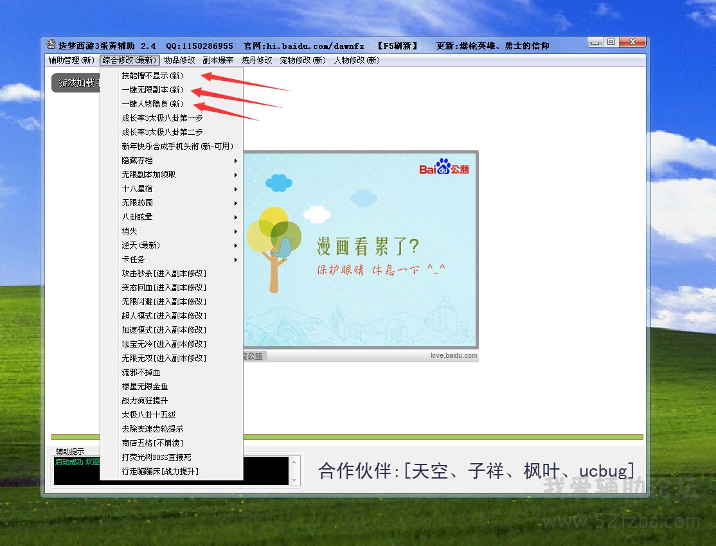716x546 pixels.
Task: Open the 副本爆率 menu
Action: (x=219, y=60)
